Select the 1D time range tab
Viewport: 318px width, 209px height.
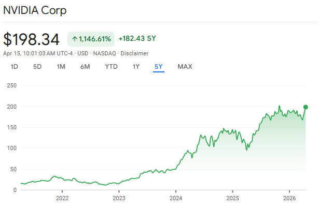coord(15,66)
